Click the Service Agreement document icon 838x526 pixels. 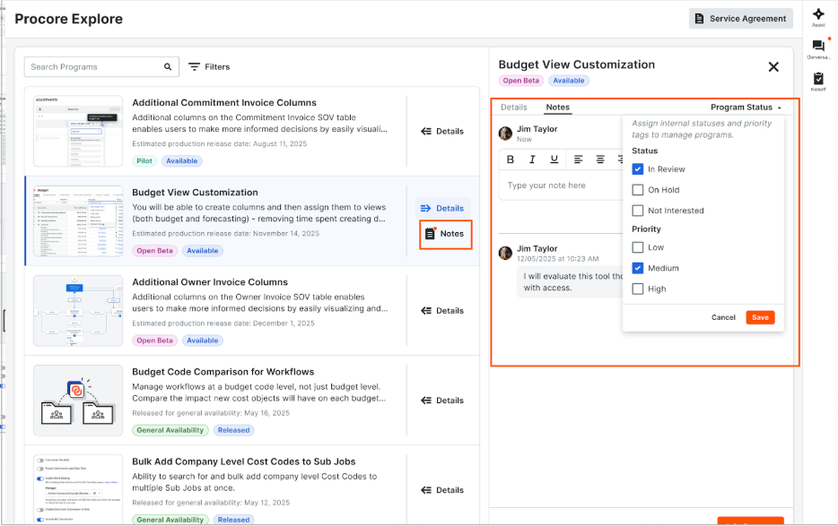click(x=699, y=19)
